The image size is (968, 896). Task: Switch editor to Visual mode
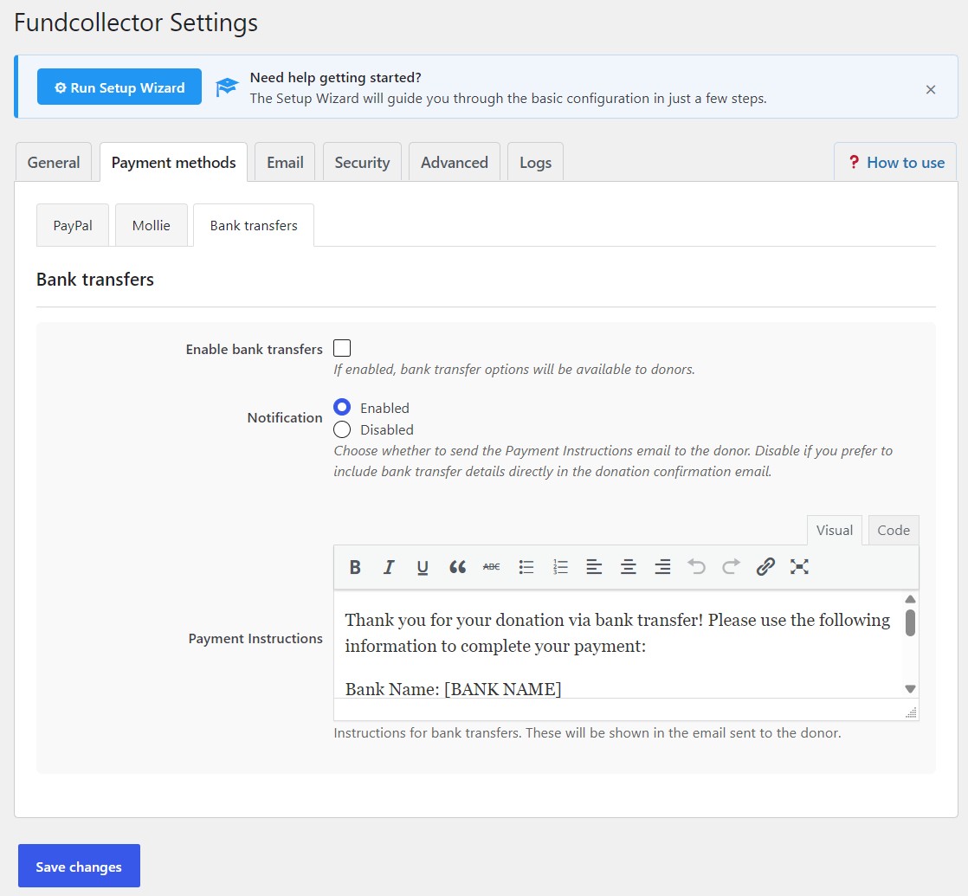[835, 530]
